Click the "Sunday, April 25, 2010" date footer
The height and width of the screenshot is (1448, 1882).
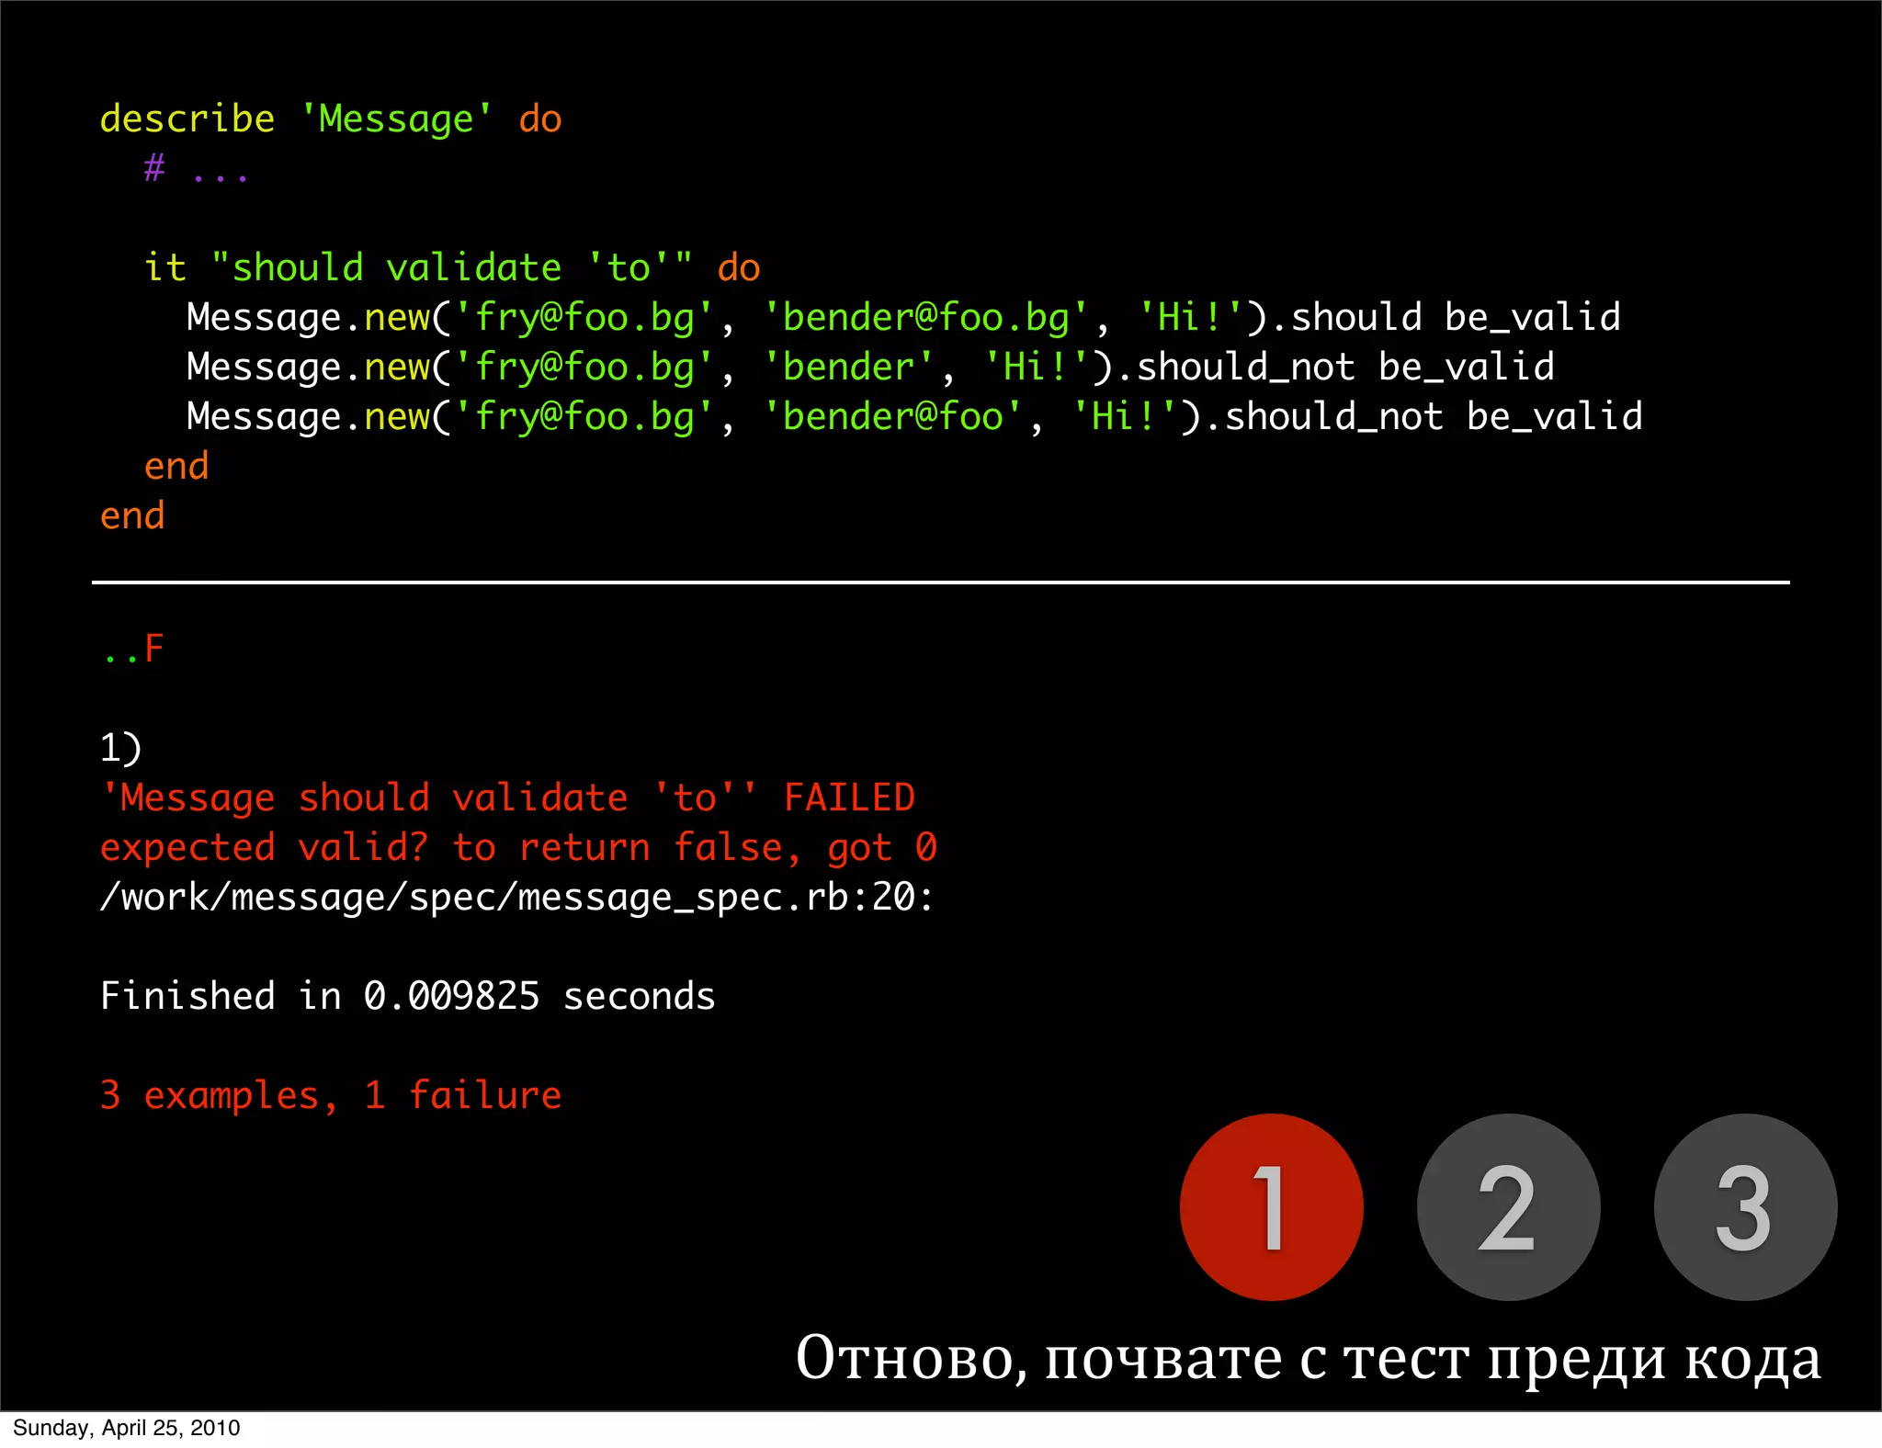point(127,1428)
